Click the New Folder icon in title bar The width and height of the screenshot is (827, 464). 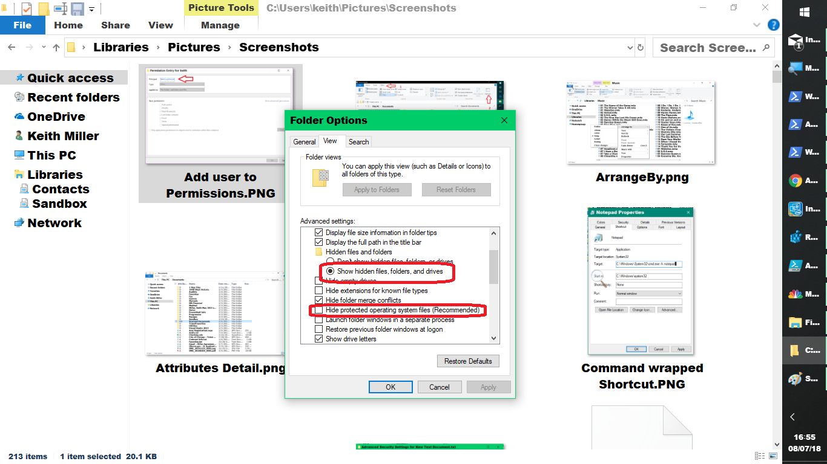click(44, 8)
